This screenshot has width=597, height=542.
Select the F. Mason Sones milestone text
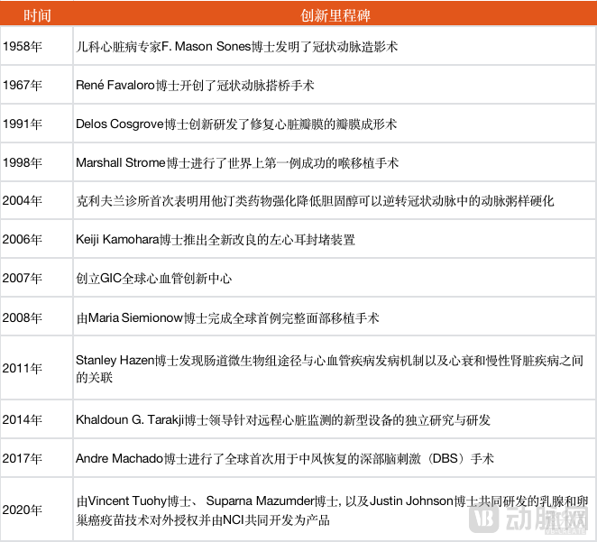tap(237, 47)
